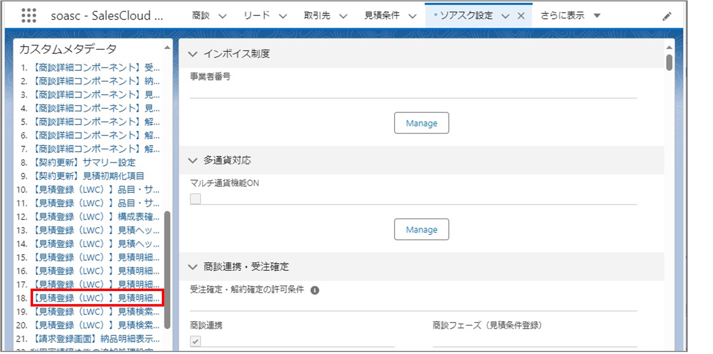713x354 pixels.
Task: Toggle the マルチ通貨機能ON checkbox
Action: pyautogui.click(x=195, y=199)
